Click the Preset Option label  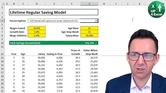[x=18, y=21]
